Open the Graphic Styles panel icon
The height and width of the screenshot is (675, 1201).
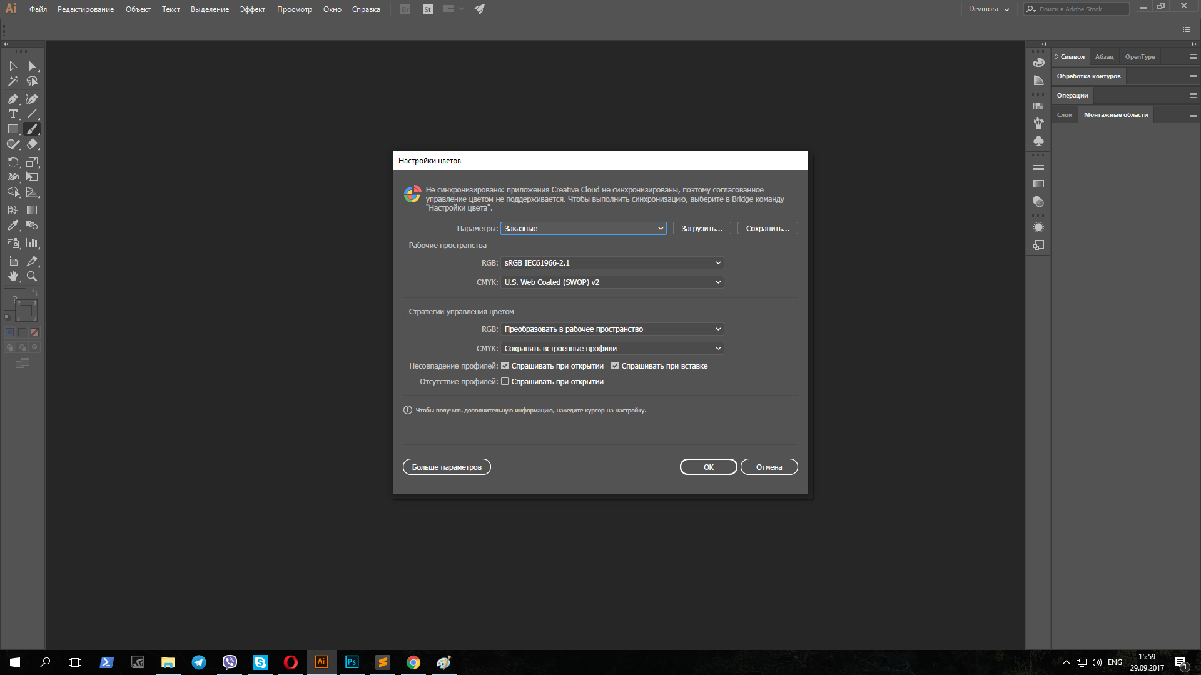pyautogui.click(x=1038, y=246)
